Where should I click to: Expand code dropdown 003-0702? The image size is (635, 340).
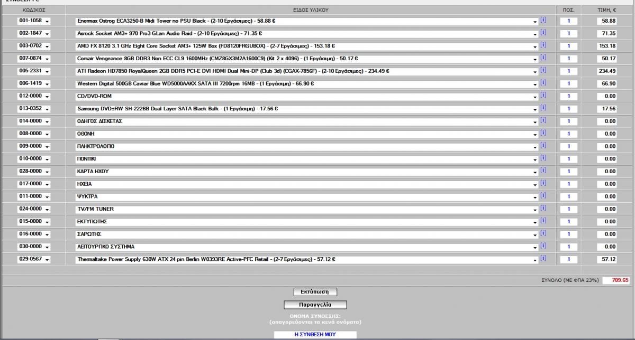click(34, 46)
